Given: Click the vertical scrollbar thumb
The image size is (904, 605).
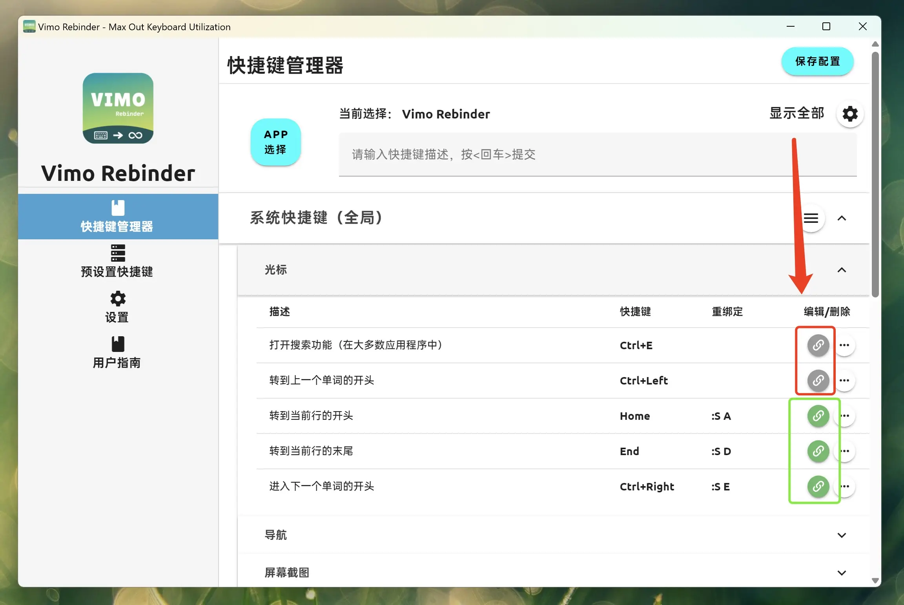Looking at the screenshot, I should 875,175.
